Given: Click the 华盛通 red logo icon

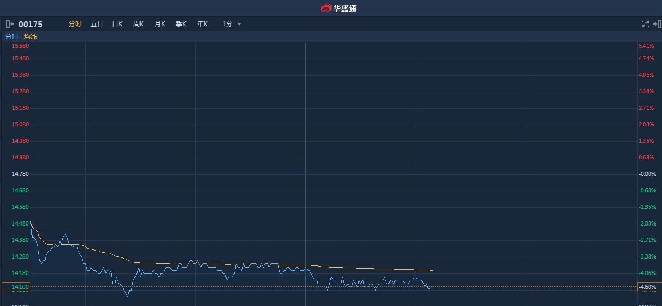Looking at the screenshot, I should click(326, 8).
